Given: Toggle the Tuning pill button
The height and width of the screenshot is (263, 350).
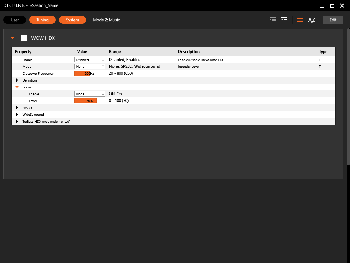Looking at the screenshot, I should [x=42, y=20].
